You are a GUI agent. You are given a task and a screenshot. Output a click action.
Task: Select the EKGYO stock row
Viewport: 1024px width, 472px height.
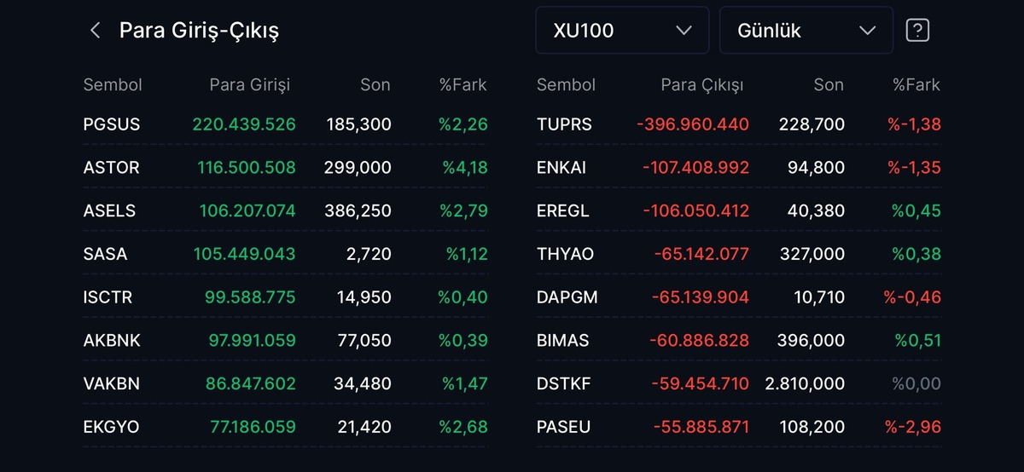(285, 427)
